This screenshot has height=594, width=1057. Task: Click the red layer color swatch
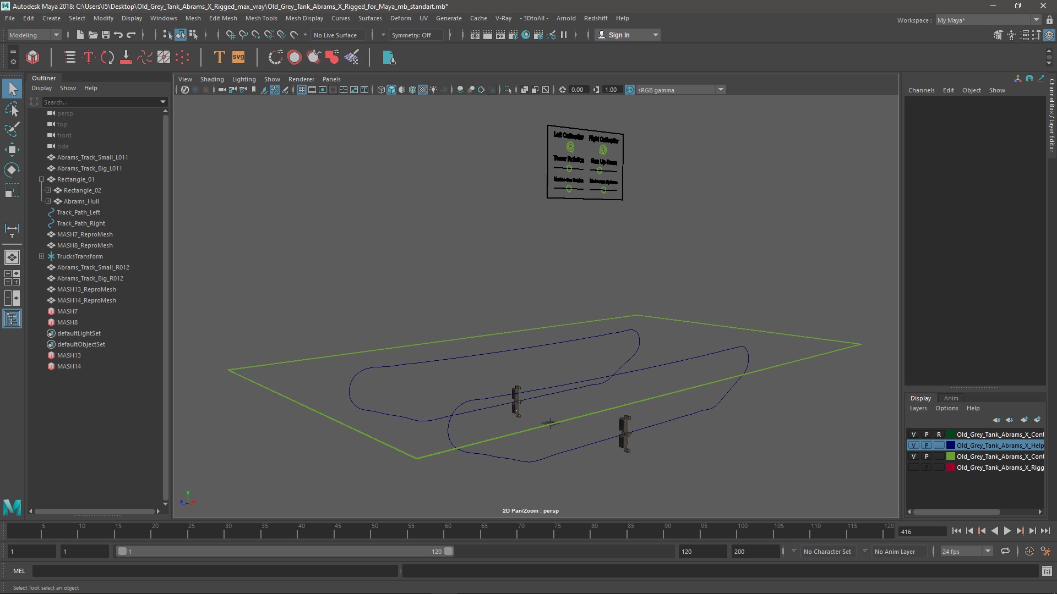[951, 468]
